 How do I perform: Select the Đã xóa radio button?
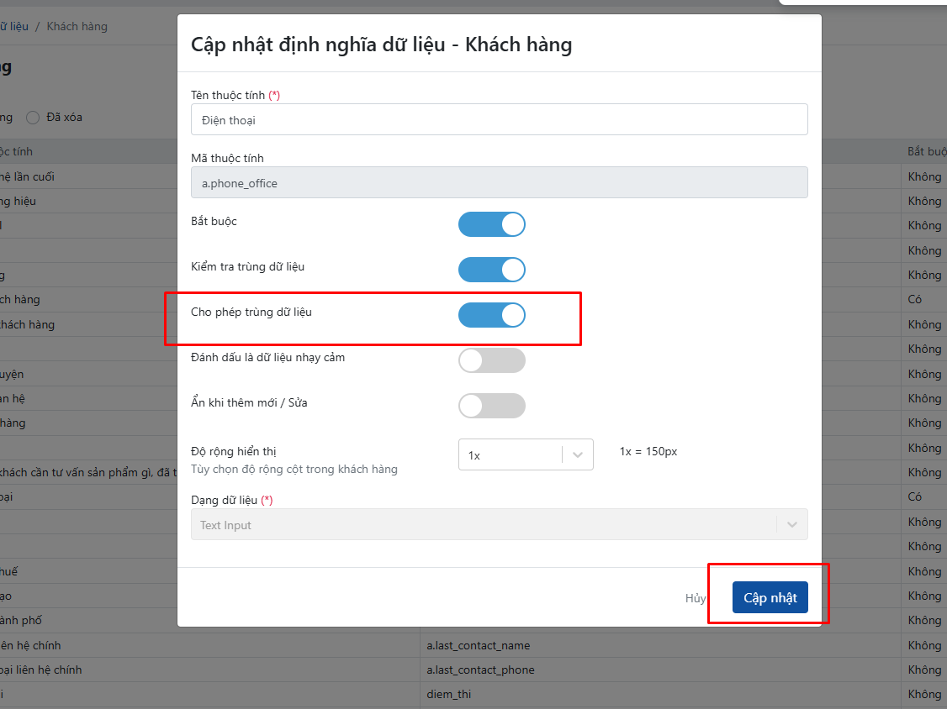[34, 118]
